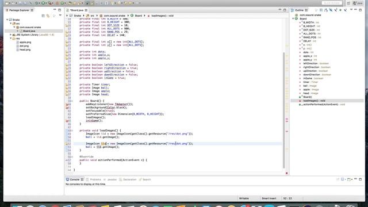Select DOT_SIZE in the Outline
Image resolution: width=368 pixels, height=207 pixels.
309,30
